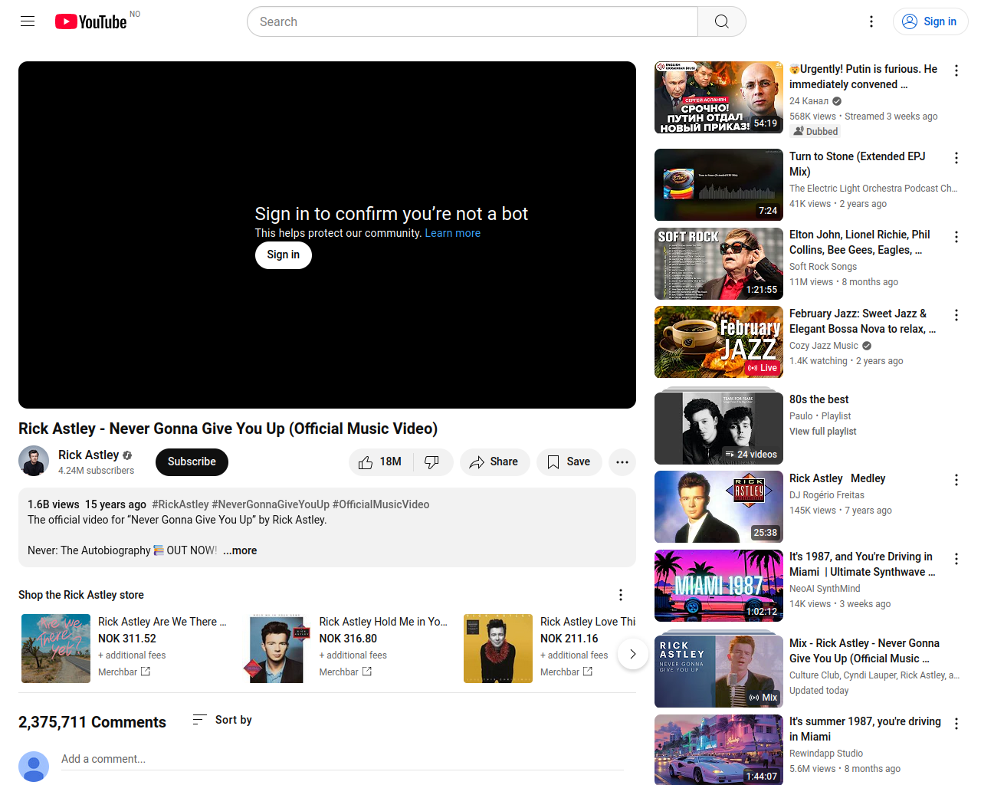This screenshot has height=785, width=981.
Task: Click the Sign in button in header
Action: click(x=930, y=21)
